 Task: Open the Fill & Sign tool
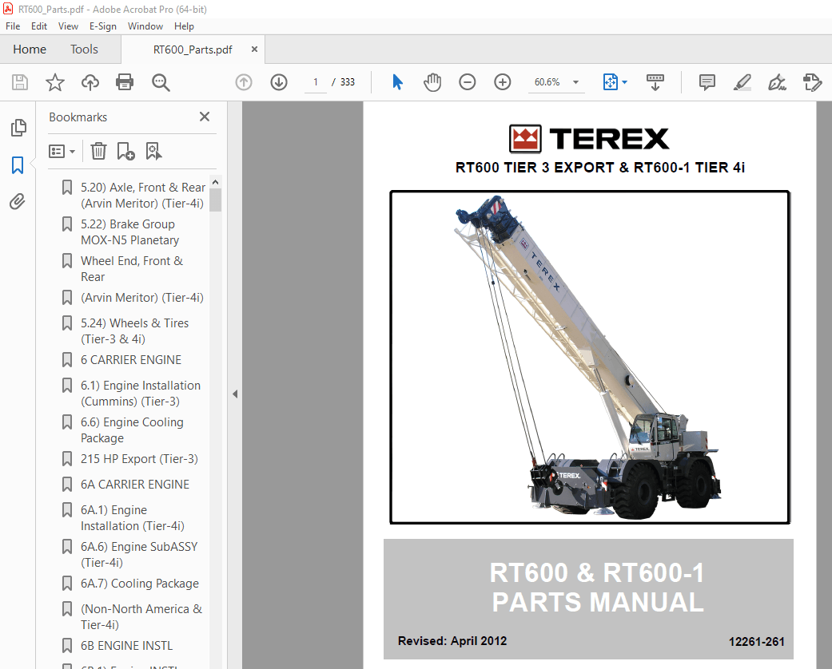[777, 81]
